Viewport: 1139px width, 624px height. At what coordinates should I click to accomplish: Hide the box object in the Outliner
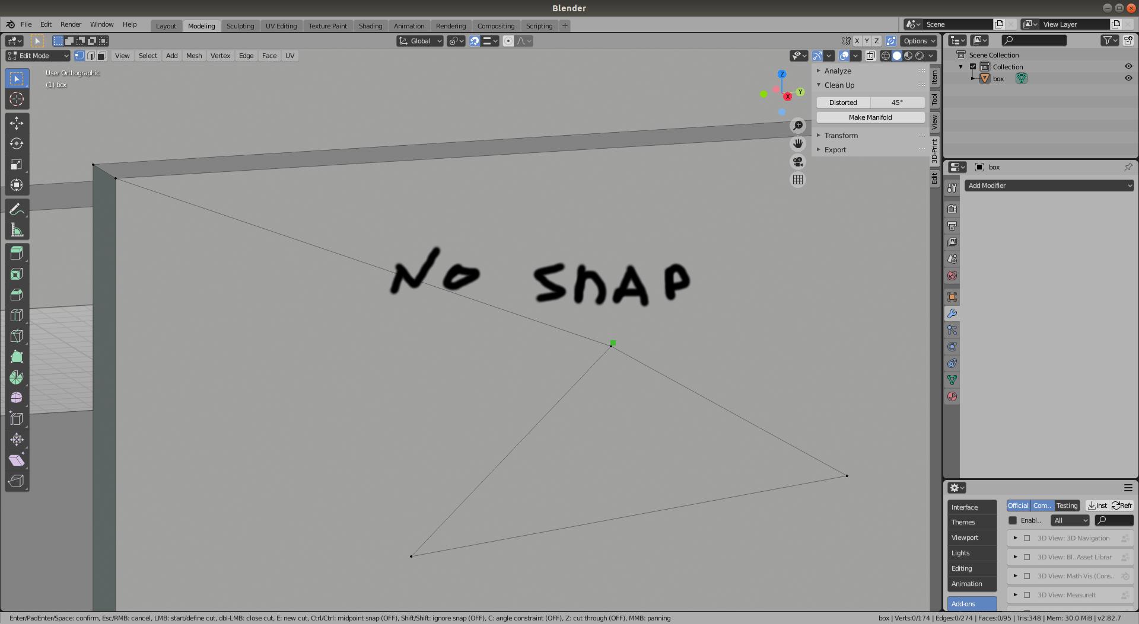click(1129, 78)
